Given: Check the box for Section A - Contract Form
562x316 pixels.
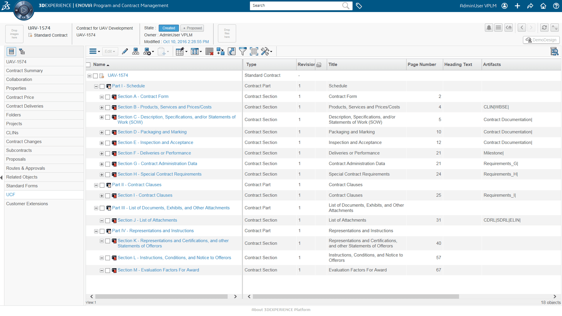Looking at the screenshot, I should [x=107, y=97].
